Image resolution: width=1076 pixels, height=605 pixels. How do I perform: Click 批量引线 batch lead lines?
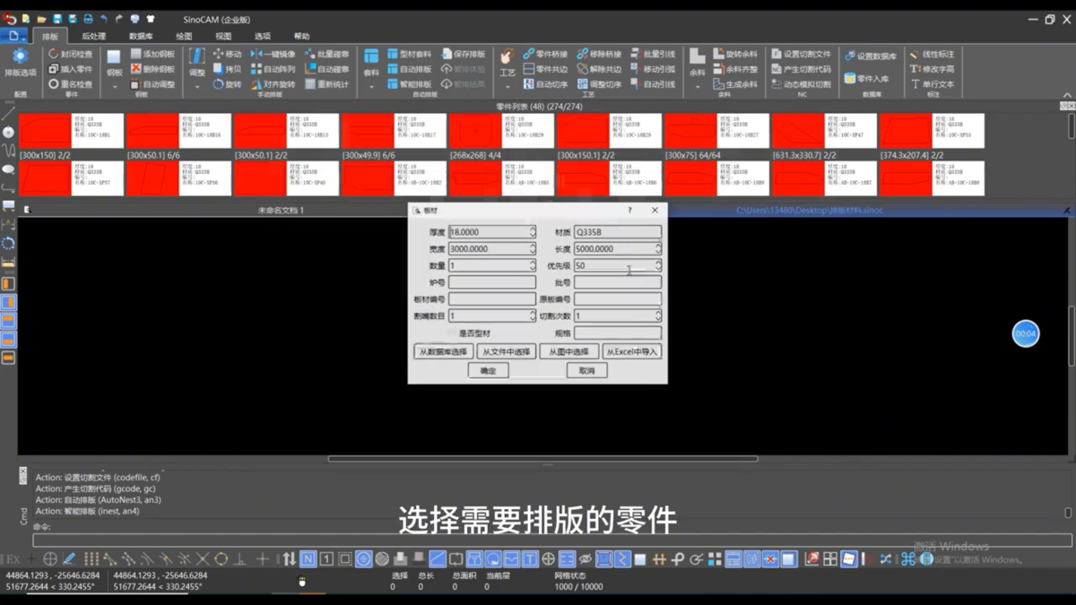pos(653,54)
